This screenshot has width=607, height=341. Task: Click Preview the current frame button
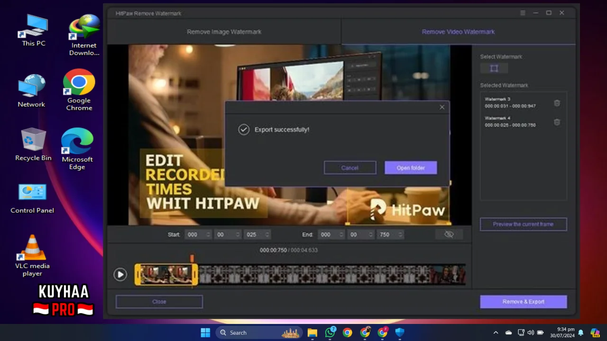click(523, 224)
